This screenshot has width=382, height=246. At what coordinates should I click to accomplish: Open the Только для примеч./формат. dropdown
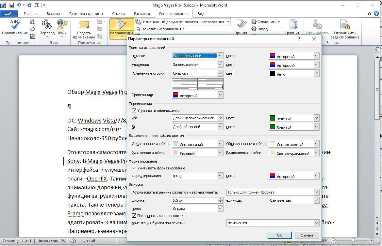(273, 192)
